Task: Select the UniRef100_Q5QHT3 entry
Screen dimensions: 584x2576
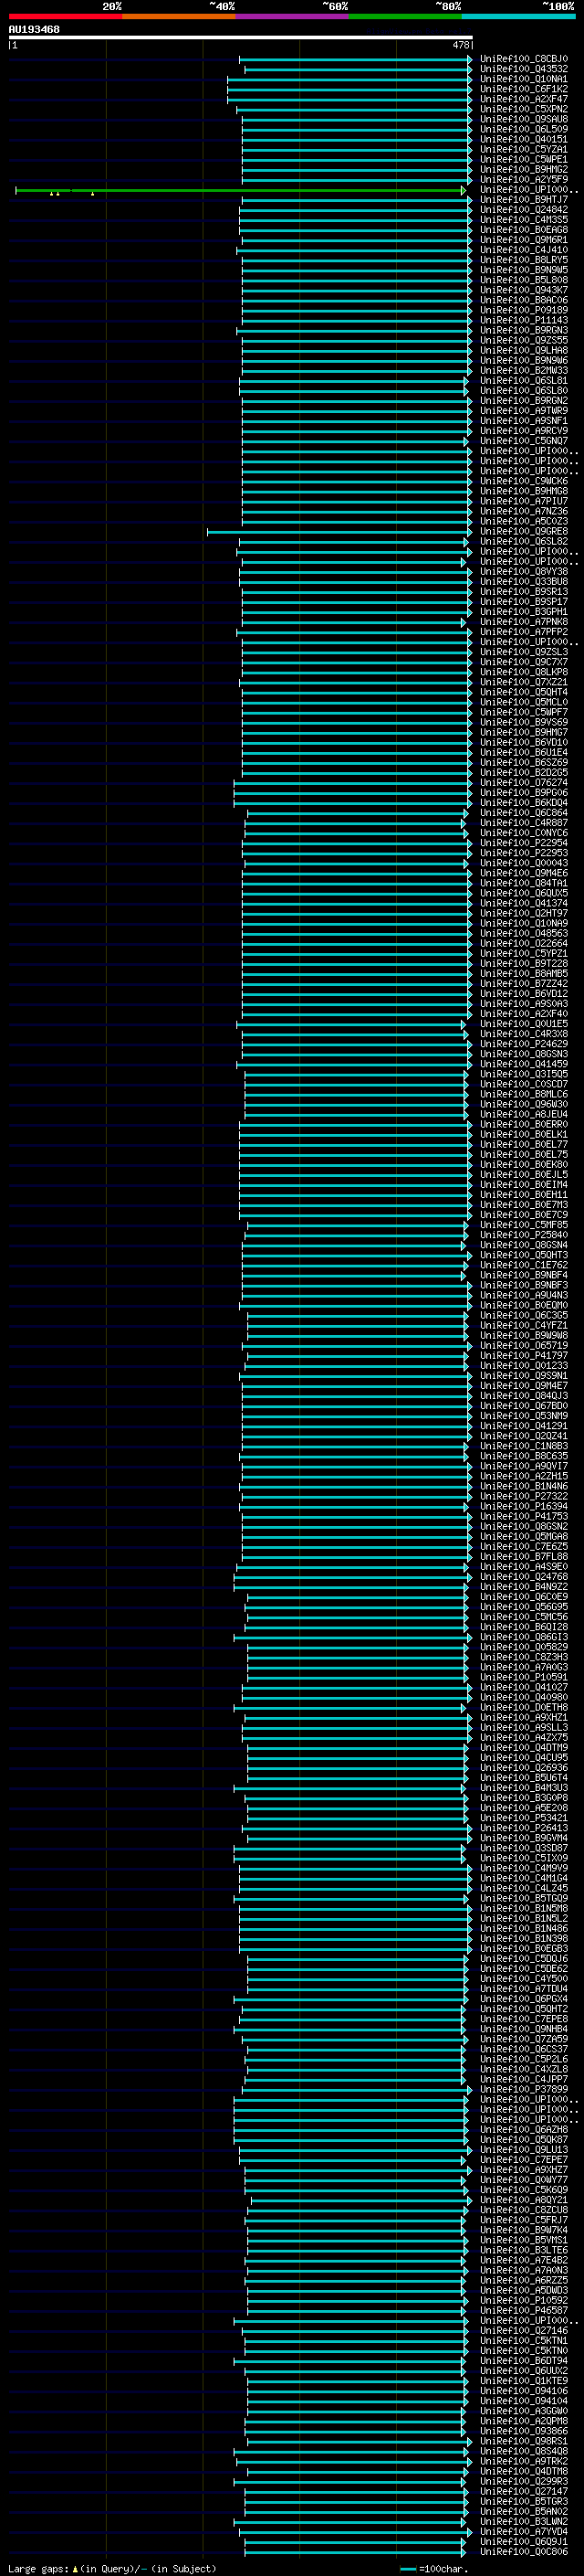Action: pyautogui.click(x=523, y=1255)
